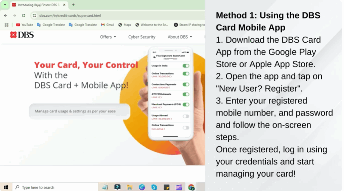
Task: Click the DBS logo
Action: (x=22, y=35)
